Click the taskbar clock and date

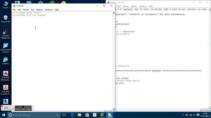point(205,115)
